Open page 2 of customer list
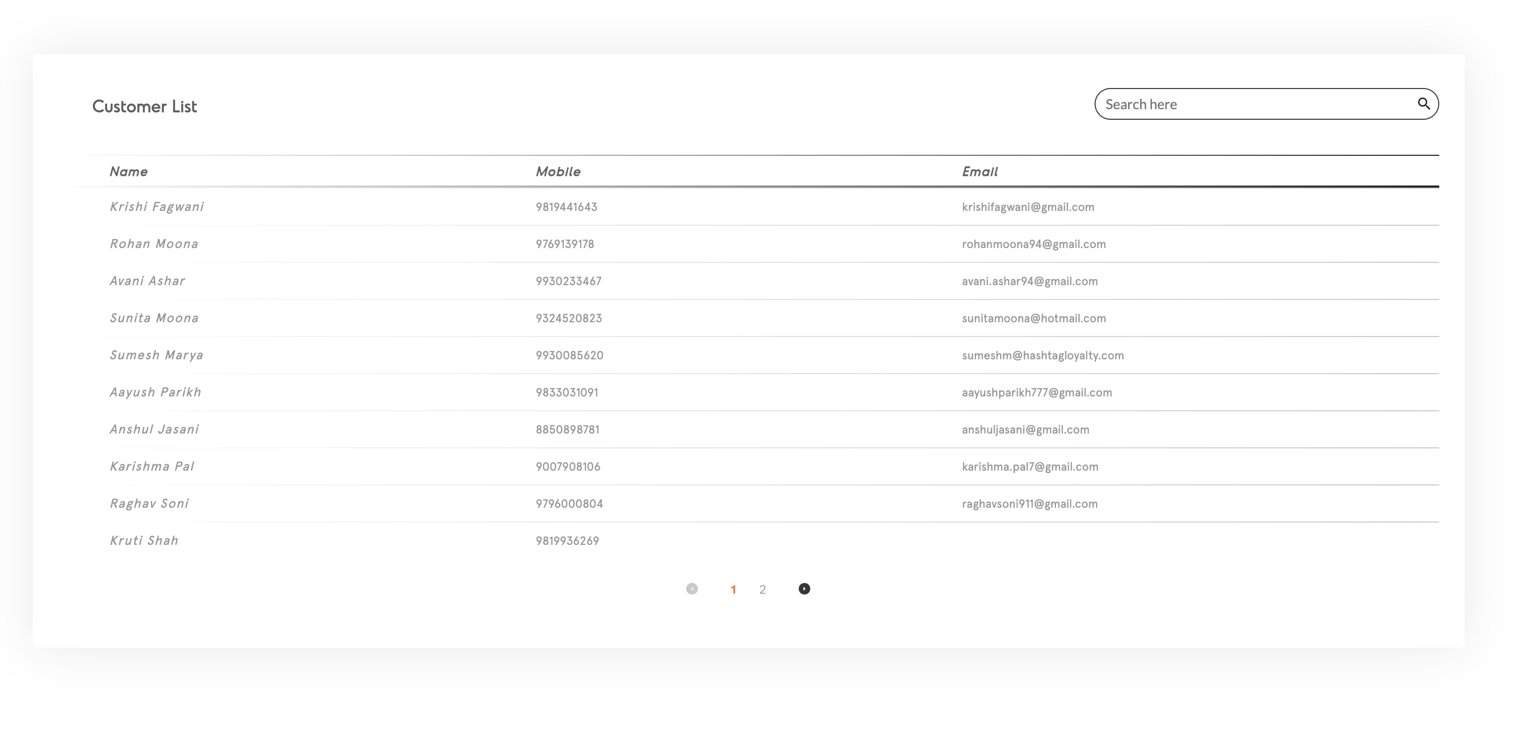Viewport: 1522px width, 742px height. (x=762, y=589)
